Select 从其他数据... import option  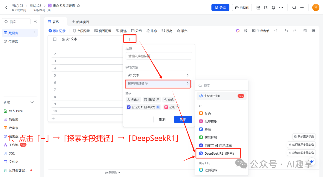[16, 170]
